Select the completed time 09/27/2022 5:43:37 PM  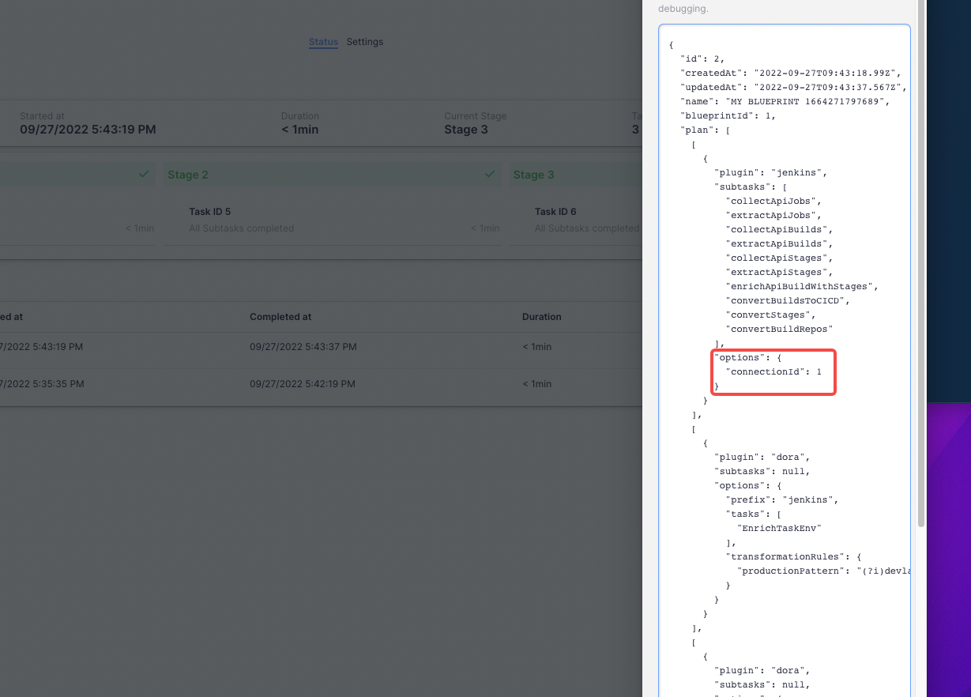[303, 347]
